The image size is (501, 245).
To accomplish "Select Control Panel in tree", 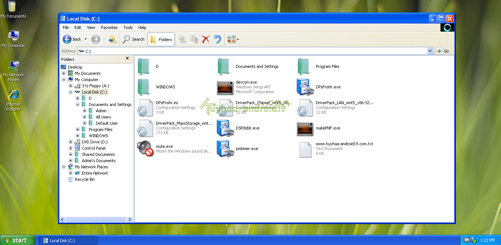I will 94,148.
